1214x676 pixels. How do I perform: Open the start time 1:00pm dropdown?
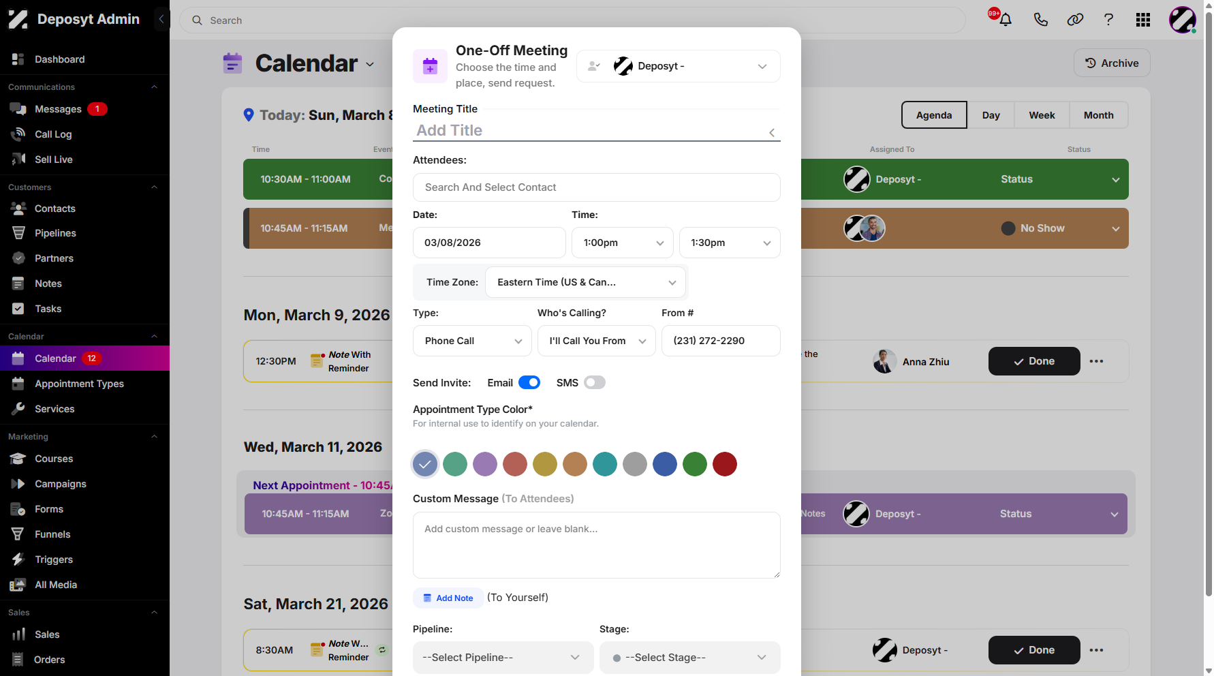(x=623, y=243)
